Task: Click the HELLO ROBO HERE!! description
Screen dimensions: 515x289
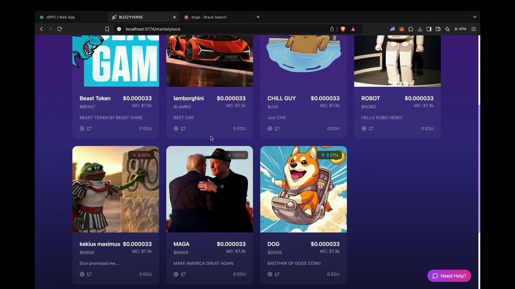Action: click(x=382, y=118)
